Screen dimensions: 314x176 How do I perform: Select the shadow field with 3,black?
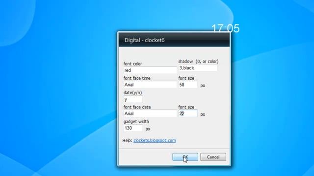click(x=198, y=68)
